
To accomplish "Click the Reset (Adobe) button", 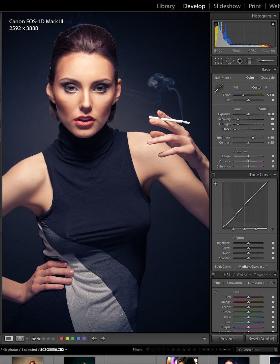I will click(x=261, y=339).
